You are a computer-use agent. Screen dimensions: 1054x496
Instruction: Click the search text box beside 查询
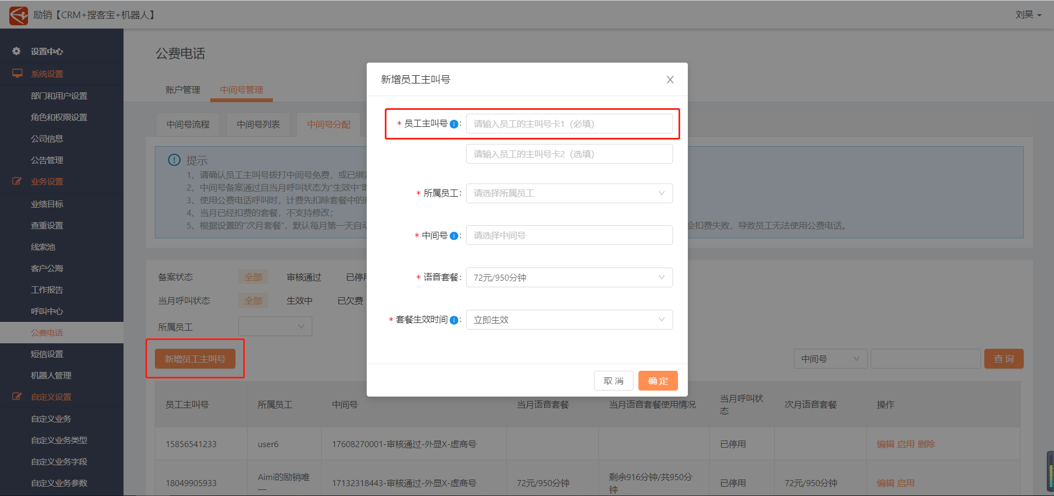[926, 359]
